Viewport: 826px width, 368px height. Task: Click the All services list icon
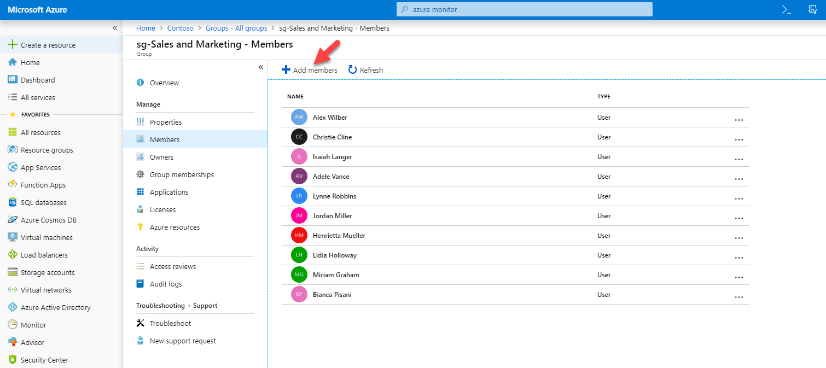tap(13, 97)
